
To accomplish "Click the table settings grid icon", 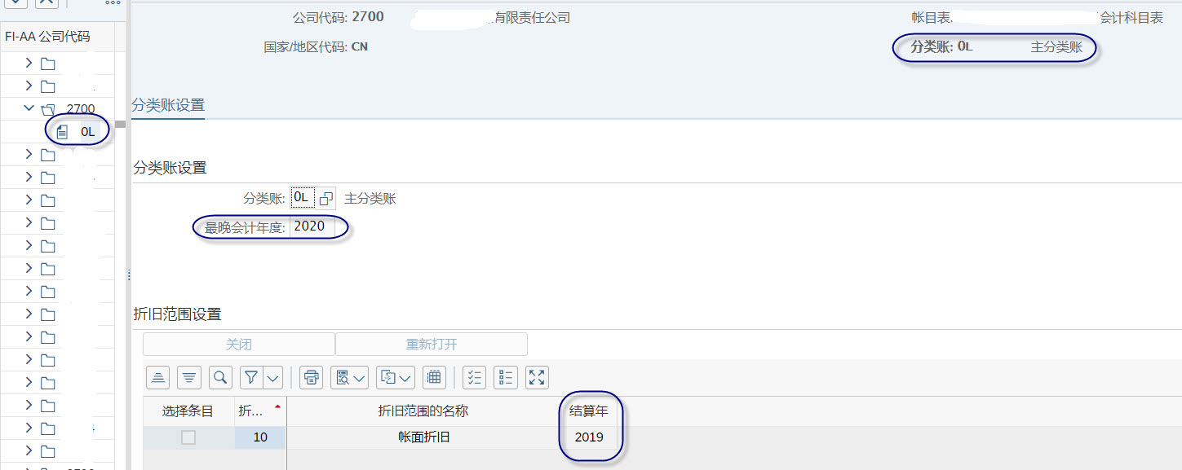I will click(x=434, y=377).
